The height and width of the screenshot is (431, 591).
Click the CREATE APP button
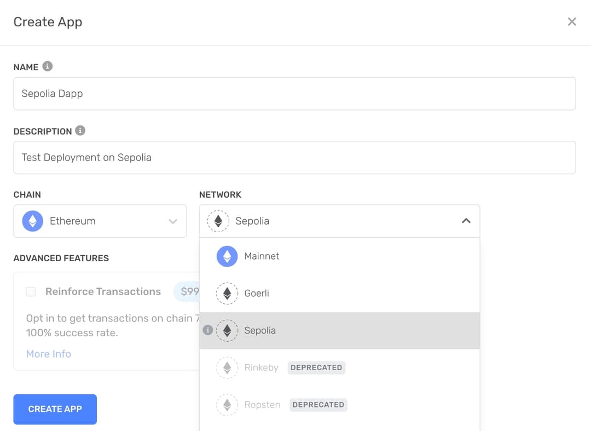tap(55, 409)
